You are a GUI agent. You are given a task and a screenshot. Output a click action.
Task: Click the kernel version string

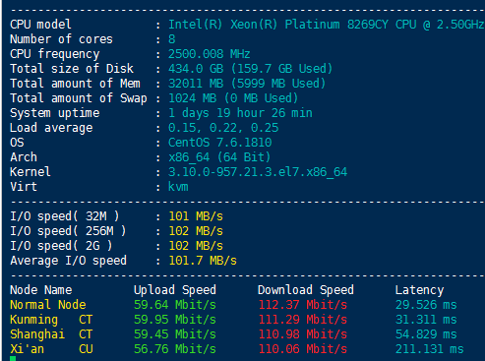(x=258, y=172)
